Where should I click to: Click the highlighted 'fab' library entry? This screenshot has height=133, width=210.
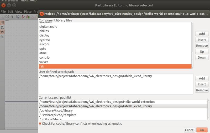(x=115, y=66)
